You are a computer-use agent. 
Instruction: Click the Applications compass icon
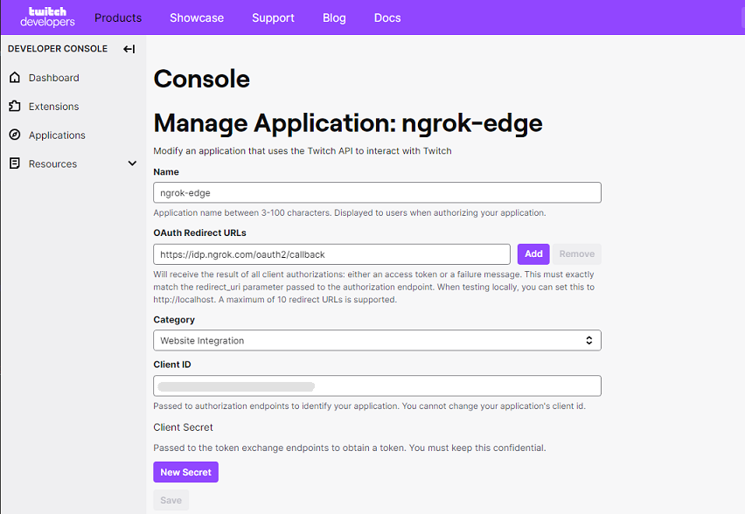point(15,135)
